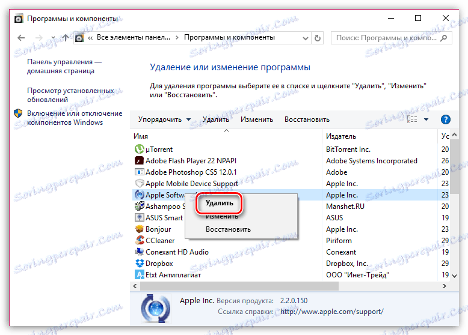468x335 pixels.
Task: Click Изменить in the toolbar
Action: [257, 119]
